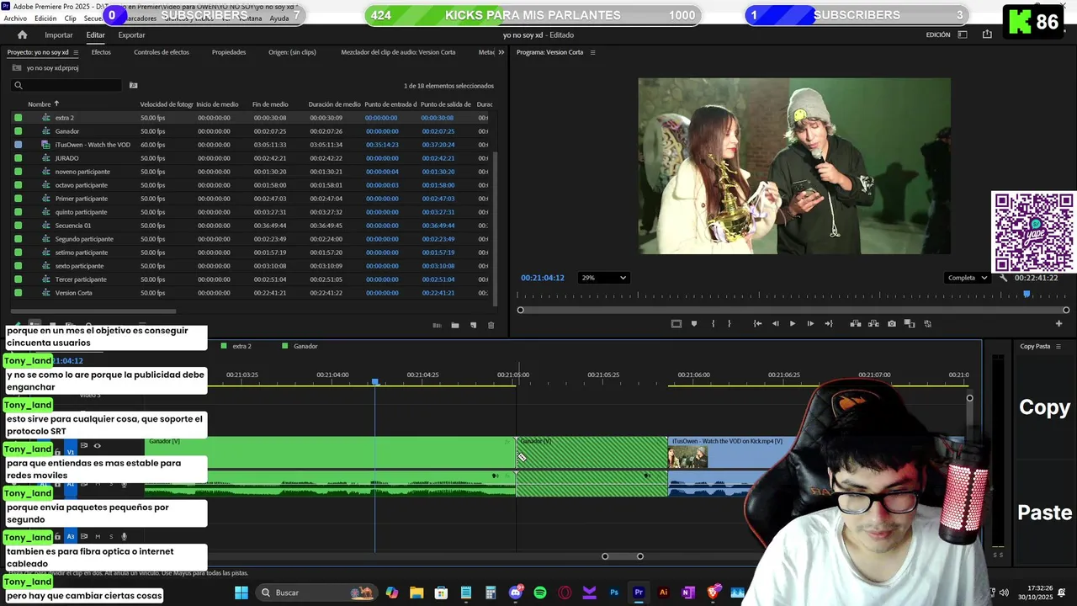Click the quick export share icon
The height and width of the screenshot is (606, 1077).
click(x=987, y=35)
